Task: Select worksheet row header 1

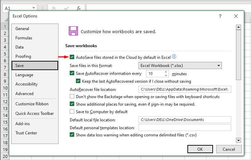Action: tap(5, 26)
